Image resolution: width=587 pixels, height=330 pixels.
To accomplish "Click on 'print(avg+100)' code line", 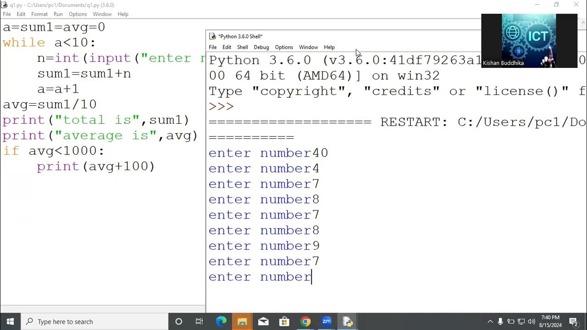I will [96, 166].
